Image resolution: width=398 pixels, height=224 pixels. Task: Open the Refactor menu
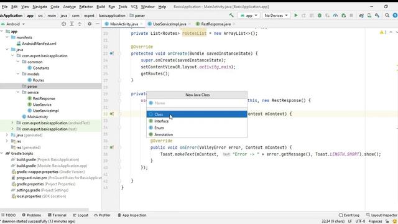coord(86,7)
